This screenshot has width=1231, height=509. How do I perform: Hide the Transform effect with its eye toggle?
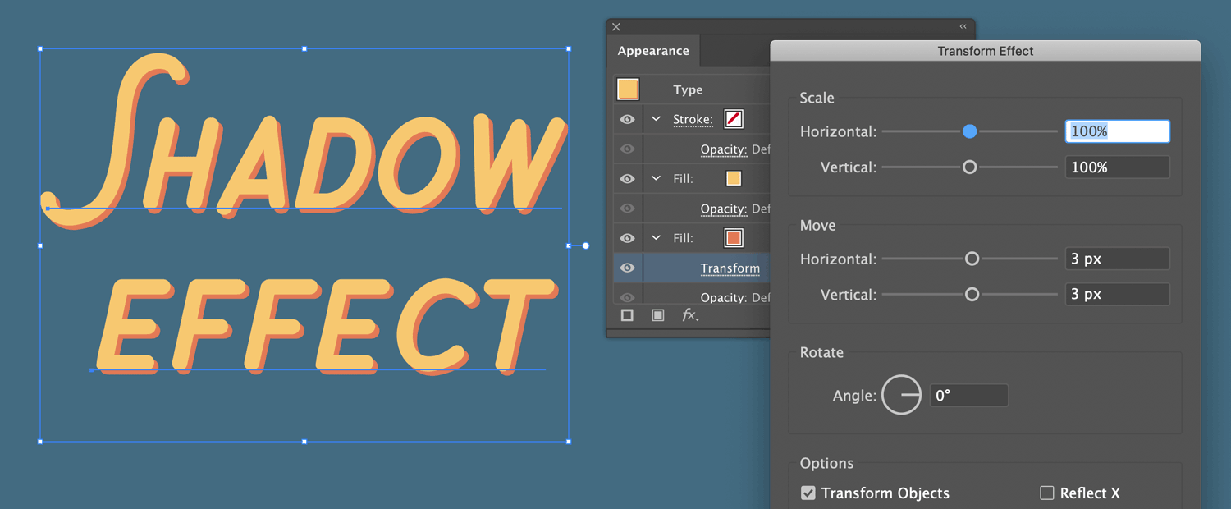[x=627, y=268]
